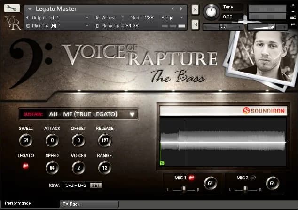
Task: Go to previous instrument with left arrow
Action: click(173, 9)
